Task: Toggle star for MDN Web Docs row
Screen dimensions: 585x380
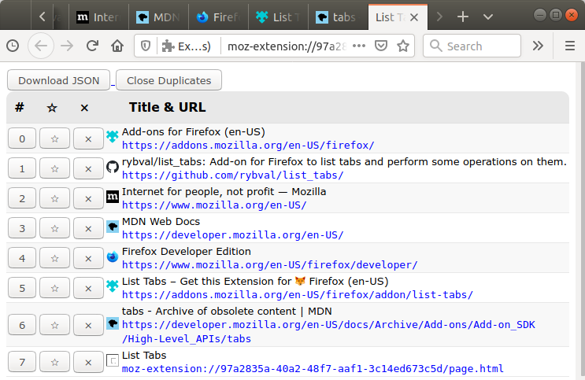Action: pos(54,228)
